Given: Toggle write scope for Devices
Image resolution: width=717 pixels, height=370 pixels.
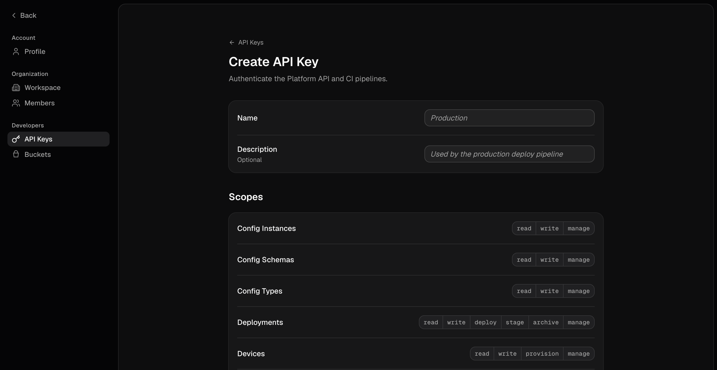Looking at the screenshot, I should click(507, 354).
